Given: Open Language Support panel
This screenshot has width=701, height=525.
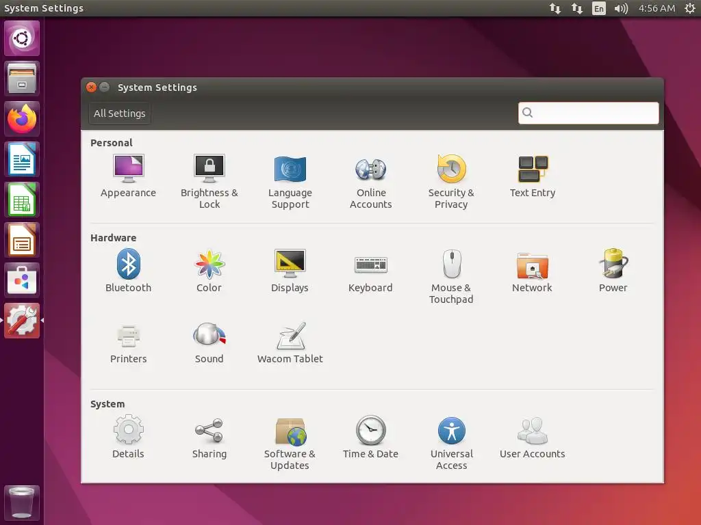Looking at the screenshot, I should click(x=290, y=182).
